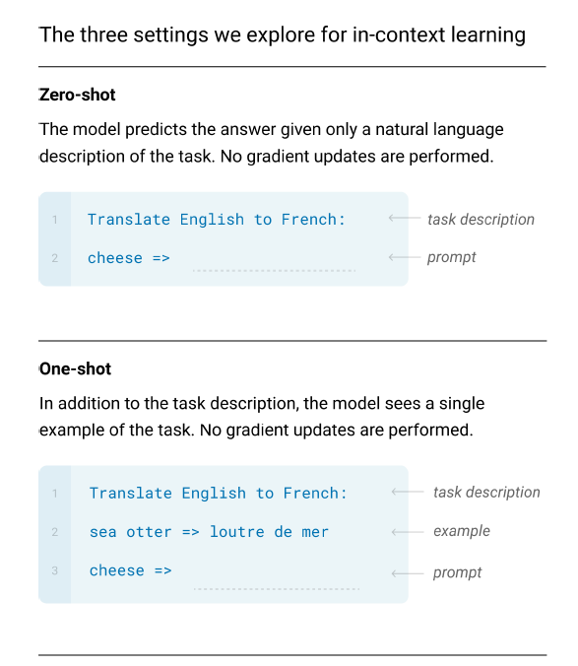
Task: Click the dotted answer blank in One-shot block
Action: coord(277,589)
